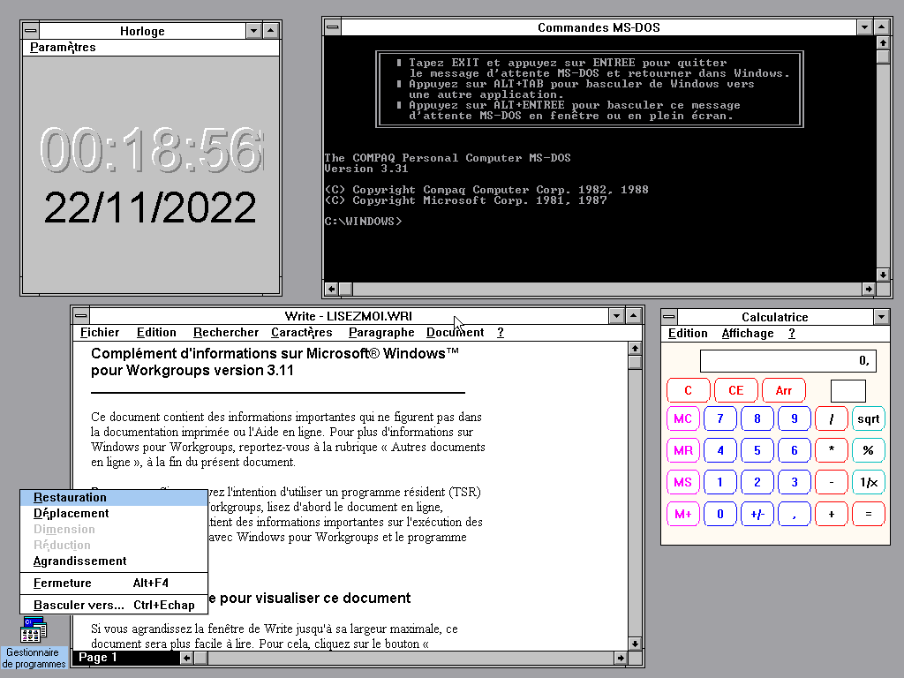This screenshot has width=904, height=678.
Task: Click the MS-DOS horizontal scrollbar track
Action: point(600,289)
